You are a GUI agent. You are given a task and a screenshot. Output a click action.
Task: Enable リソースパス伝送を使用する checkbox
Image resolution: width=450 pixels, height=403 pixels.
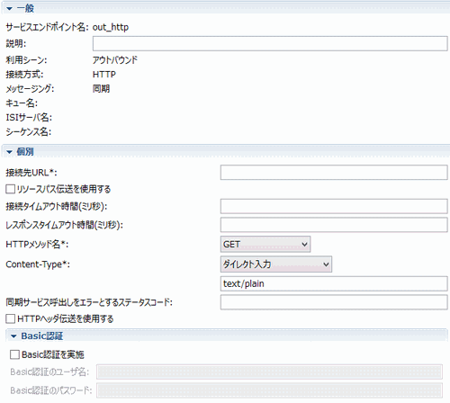[x=10, y=189]
